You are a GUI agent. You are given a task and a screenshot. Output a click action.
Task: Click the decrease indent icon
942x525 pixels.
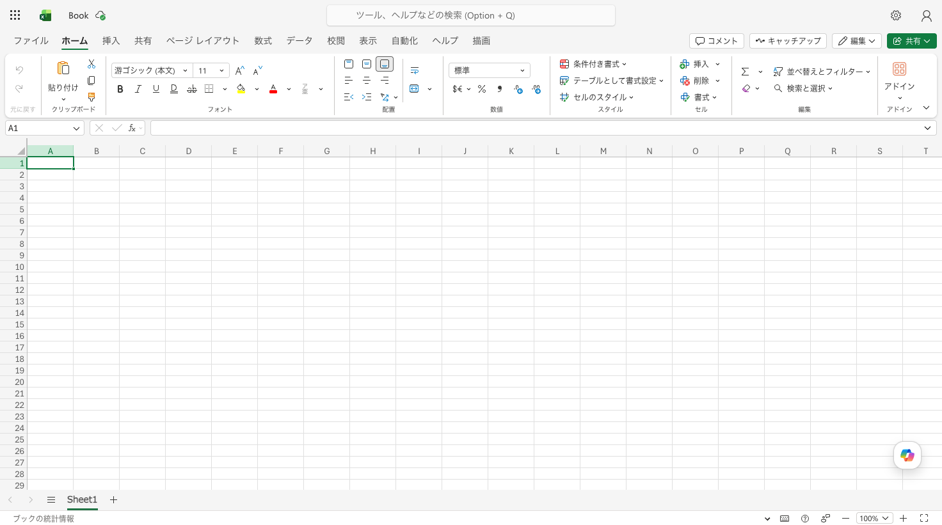coord(349,97)
